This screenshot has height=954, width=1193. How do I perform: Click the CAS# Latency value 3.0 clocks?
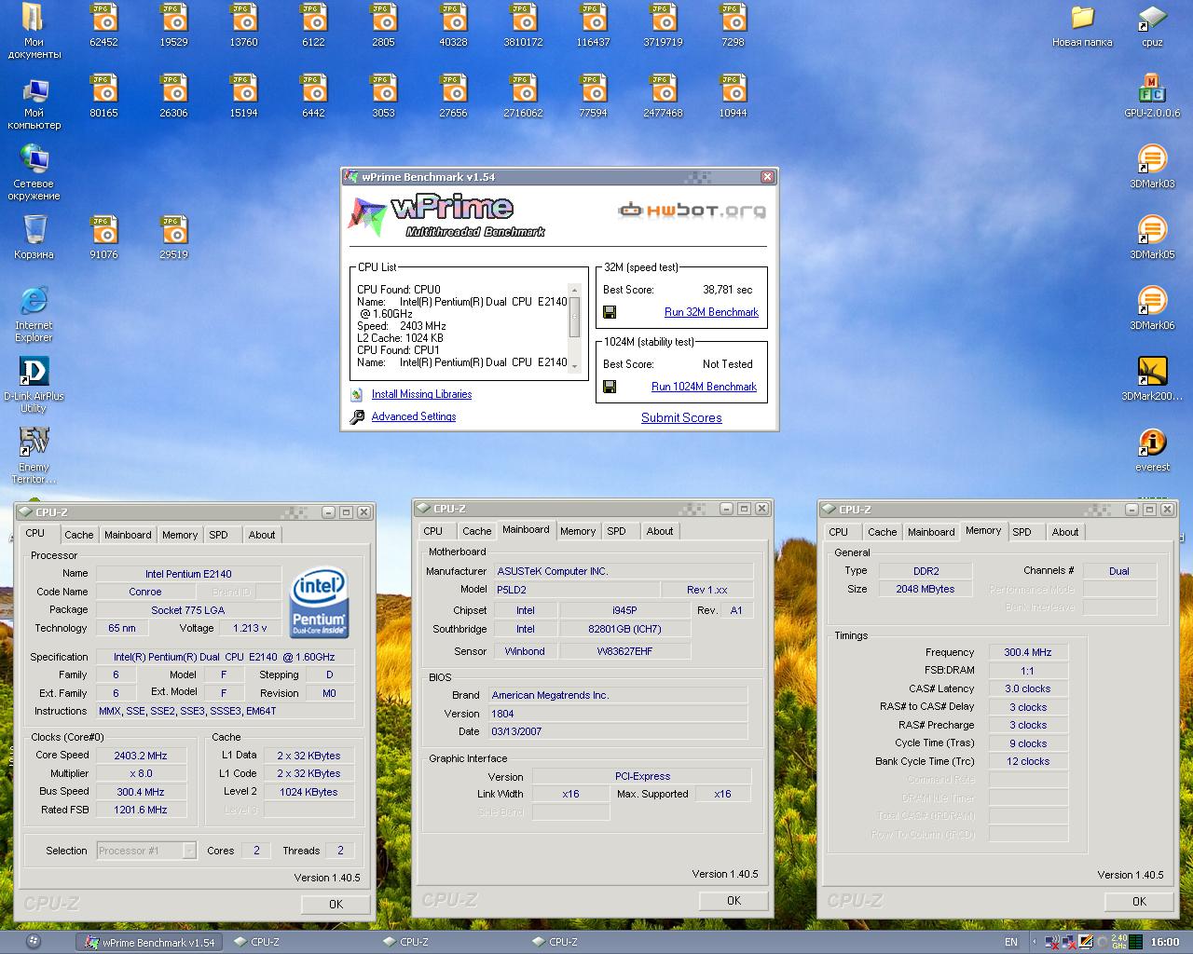(1028, 688)
